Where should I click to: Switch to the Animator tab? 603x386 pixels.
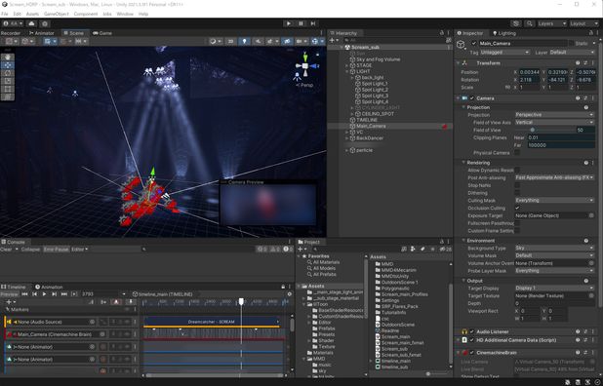[42, 33]
